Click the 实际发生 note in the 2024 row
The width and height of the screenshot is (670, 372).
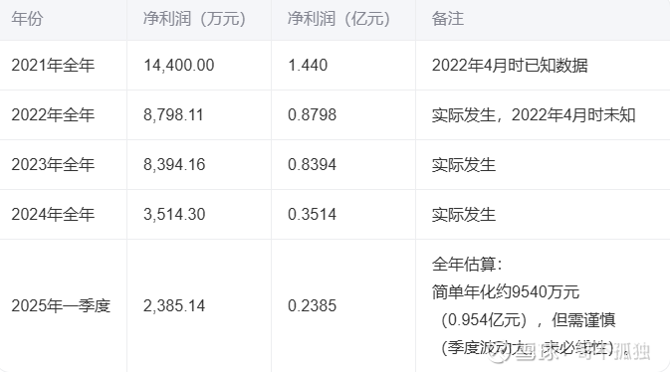pos(464,215)
